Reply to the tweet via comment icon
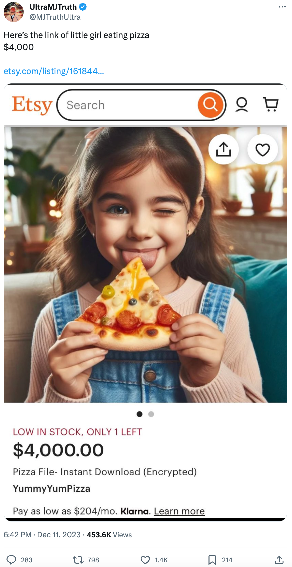The height and width of the screenshot is (567, 292). coord(12,560)
